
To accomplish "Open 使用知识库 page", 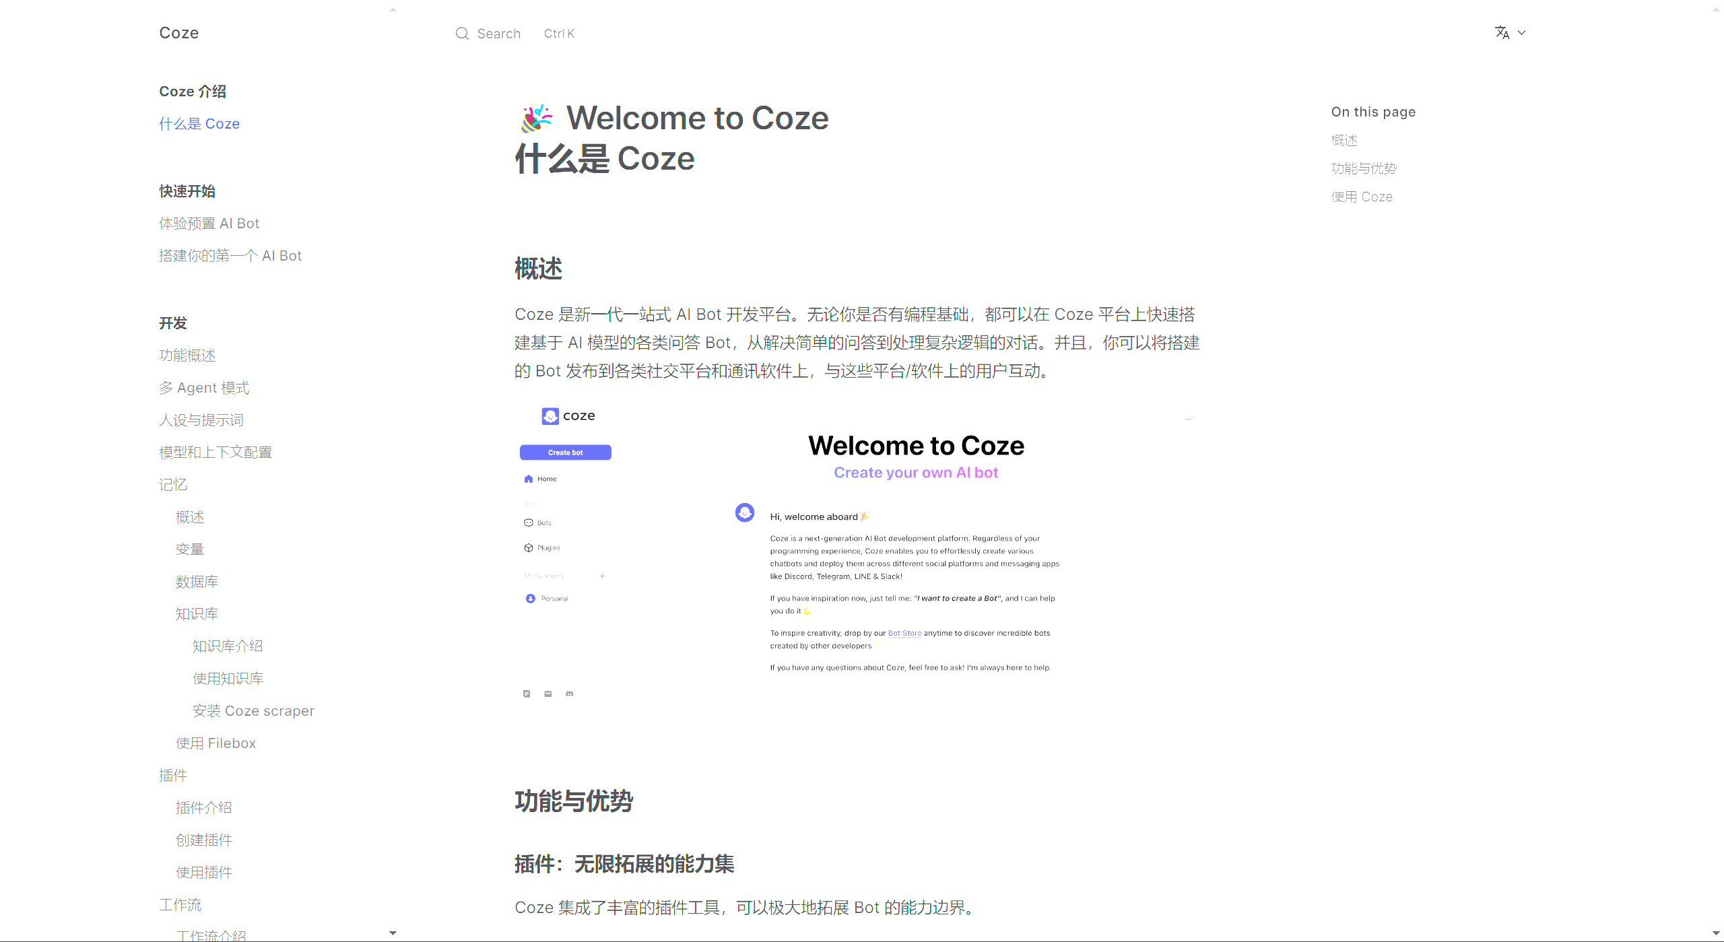I will [228, 679].
